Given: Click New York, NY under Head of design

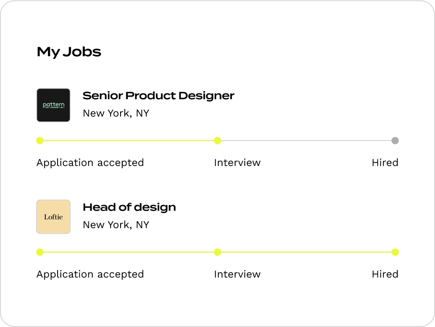Looking at the screenshot, I should pyautogui.click(x=116, y=225).
